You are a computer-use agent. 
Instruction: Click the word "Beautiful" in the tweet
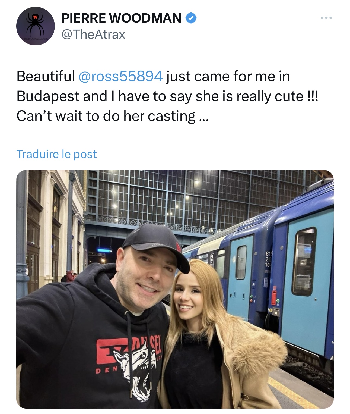pos(46,76)
